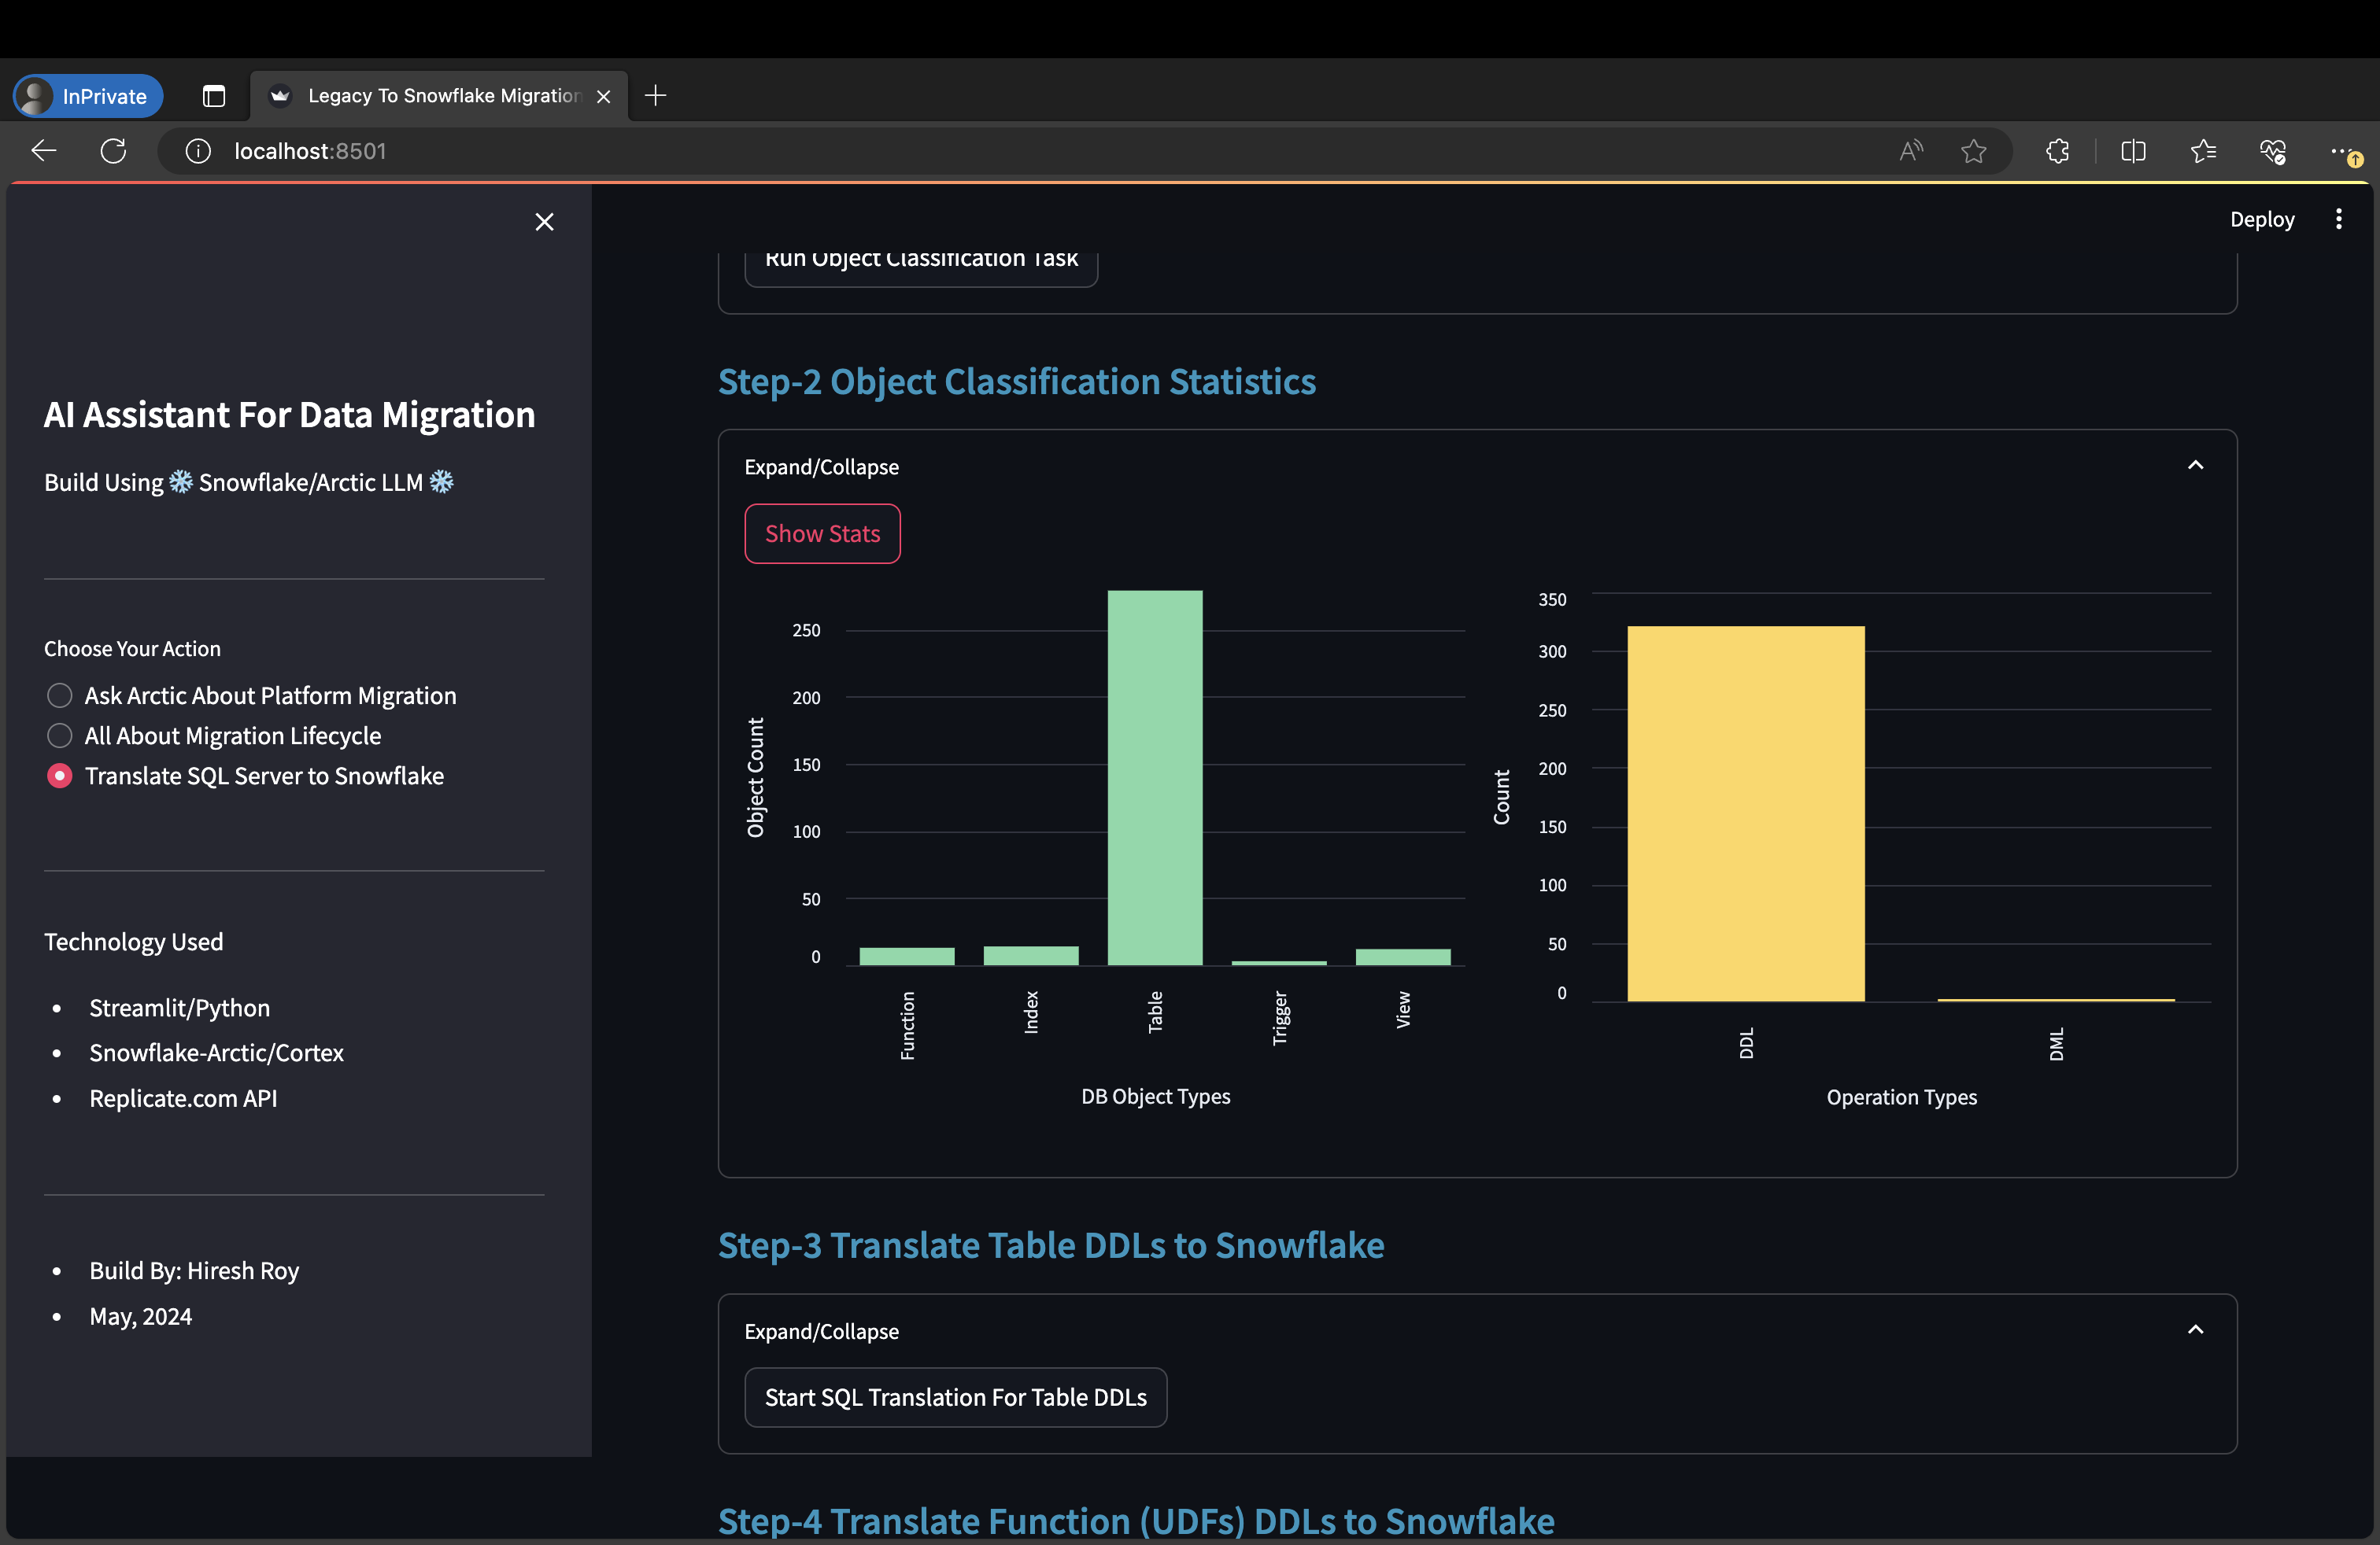Click Start SQL Translation For Table DDLs
Screen dimensions: 2380x1545
coord(955,1397)
